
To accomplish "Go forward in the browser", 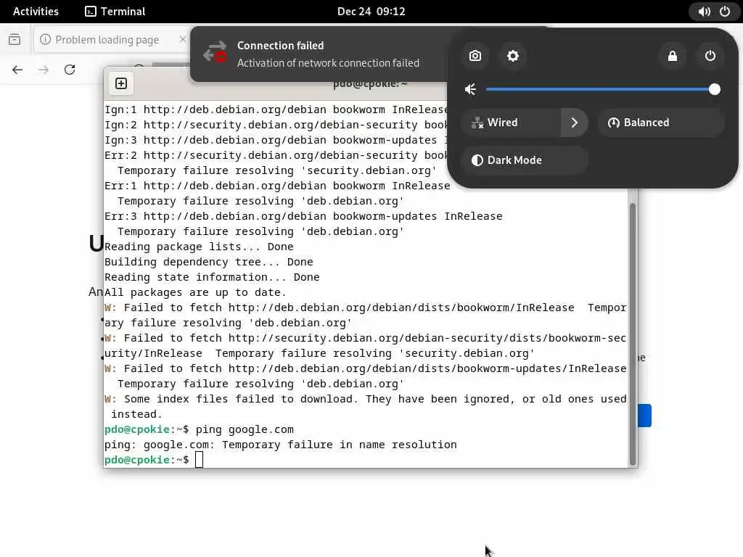I will point(43,70).
